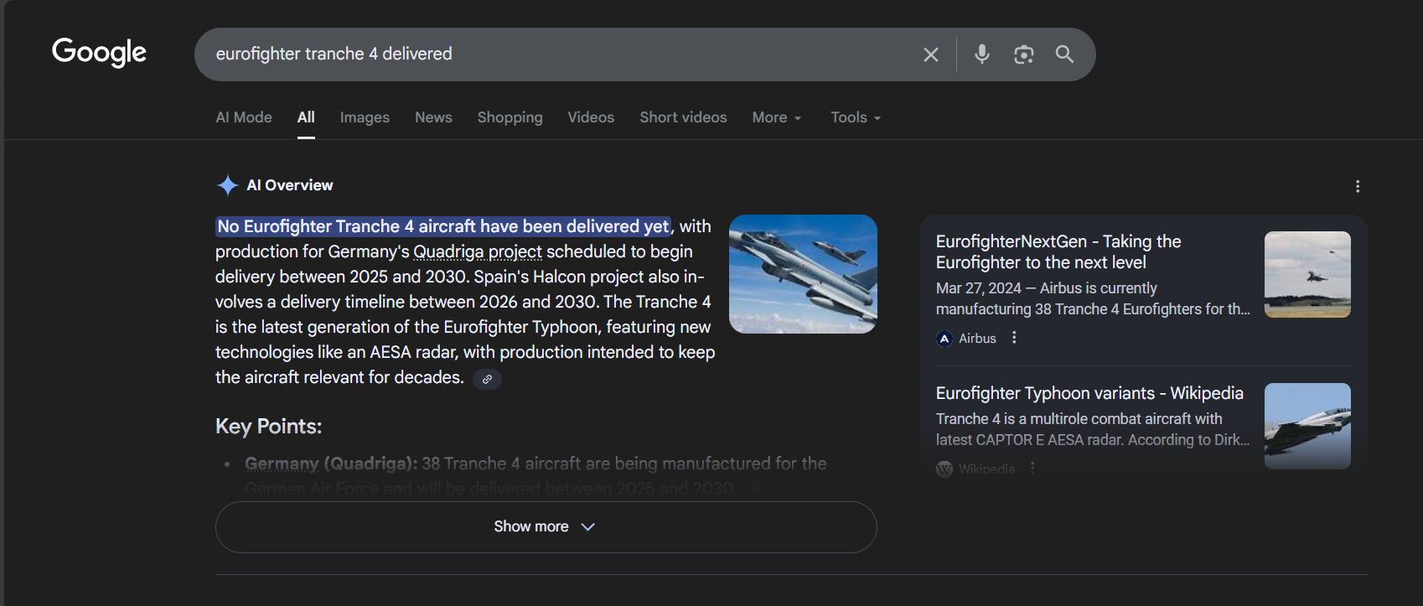The image size is (1423, 606).
Task: Open the AI Mode tab
Action: [244, 117]
